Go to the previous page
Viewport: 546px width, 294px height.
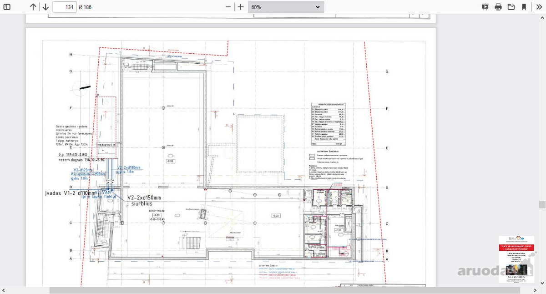(33, 7)
